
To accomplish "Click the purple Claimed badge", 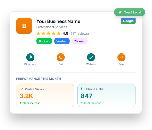I will coord(79,41).
